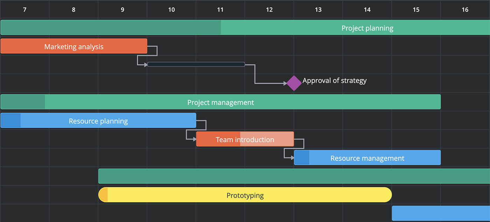Click the Resource management task bar
490x222 pixels.
[x=367, y=158]
